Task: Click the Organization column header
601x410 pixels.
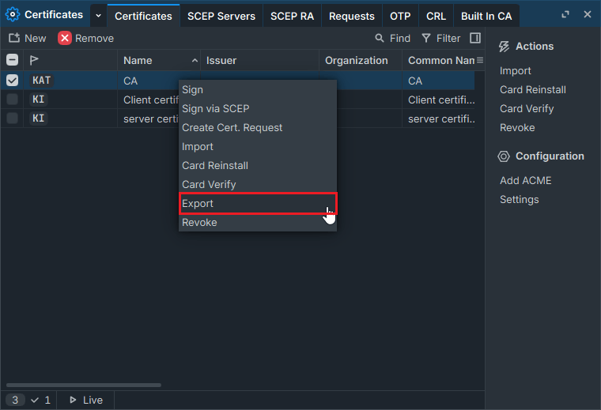Action: click(x=361, y=61)
